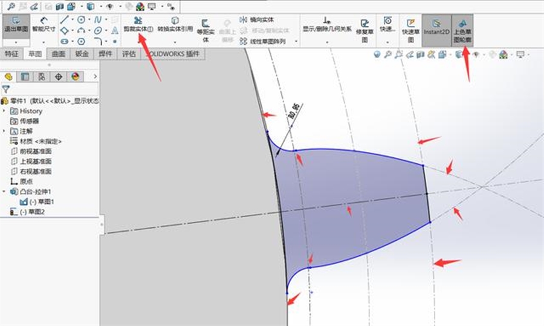Expand the 注解 (Annotations) tree node
This screenshot has width=544, height=326.
pyautogui.click(x=4, y=131)
